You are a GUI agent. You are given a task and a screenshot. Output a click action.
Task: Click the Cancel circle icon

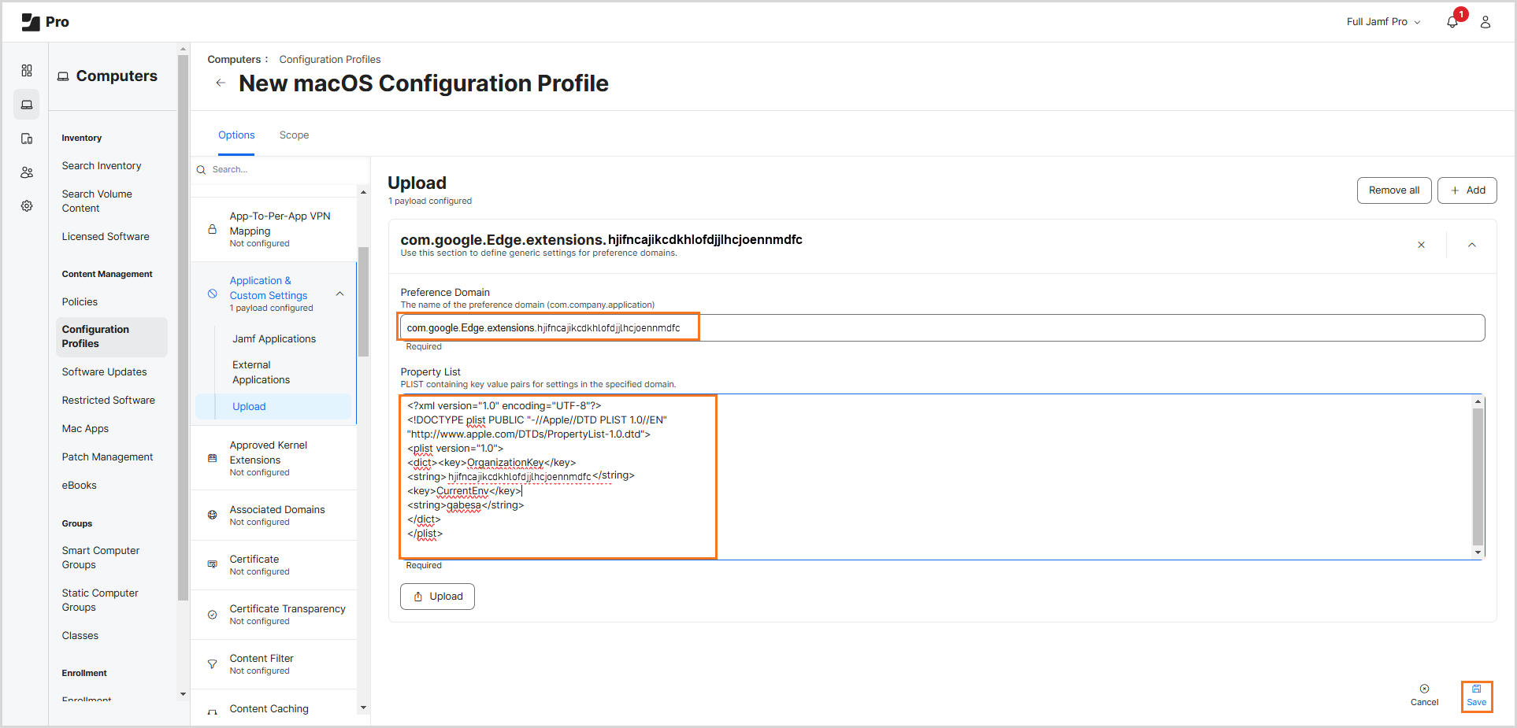1424,689
